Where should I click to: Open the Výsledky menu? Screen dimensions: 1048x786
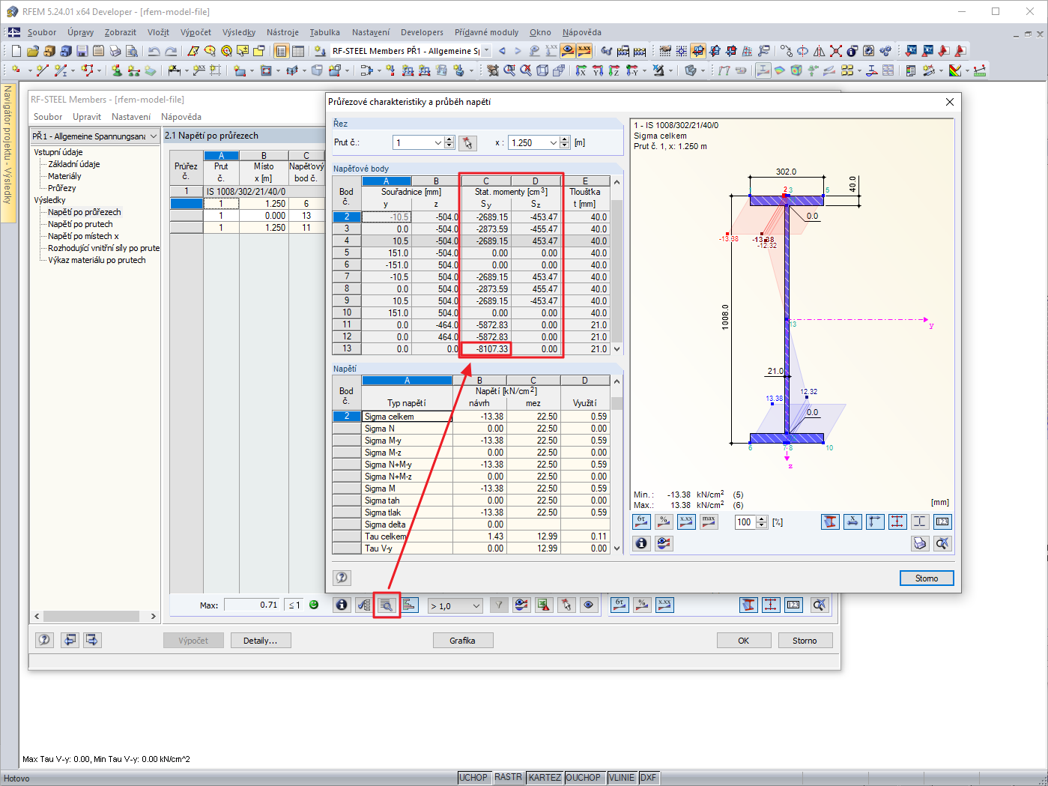click(239, 32)
